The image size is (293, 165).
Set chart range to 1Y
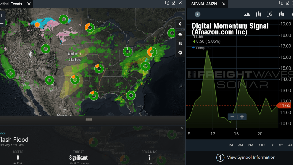click(272, 145)
